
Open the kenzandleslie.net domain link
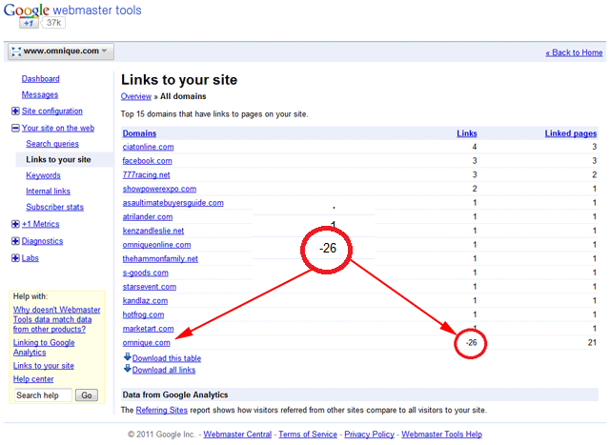coord(153,231)
